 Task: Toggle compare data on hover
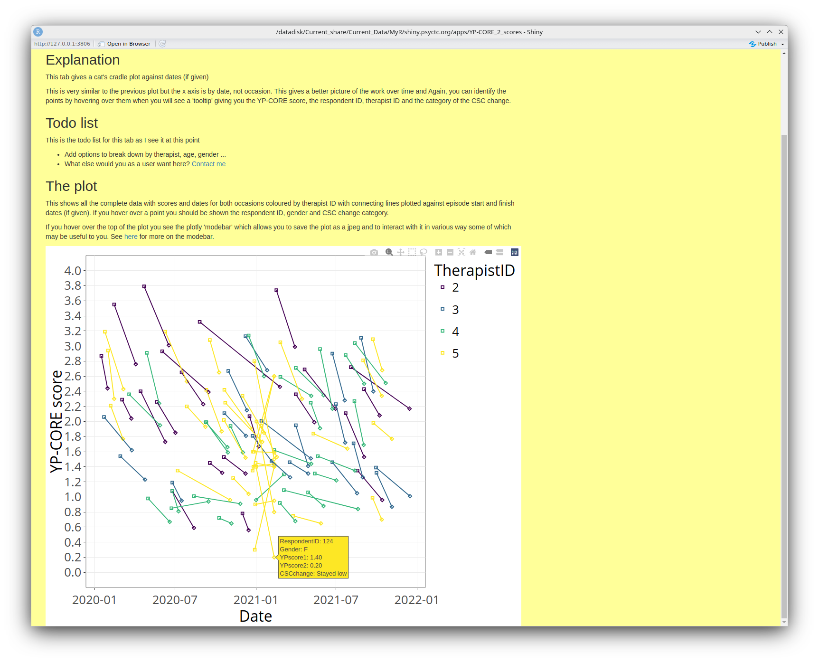pyautogui.click(x=499, y=252)
